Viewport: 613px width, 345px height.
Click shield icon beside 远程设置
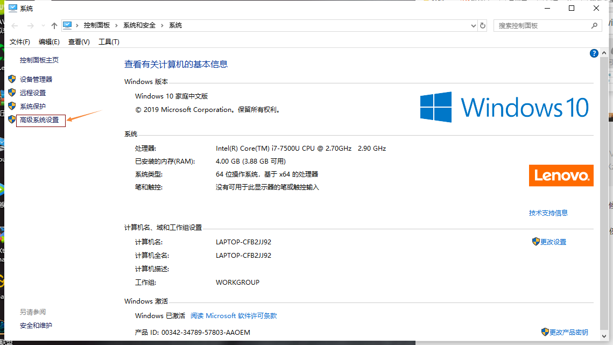pyautogui.click(x=12, y=93)
